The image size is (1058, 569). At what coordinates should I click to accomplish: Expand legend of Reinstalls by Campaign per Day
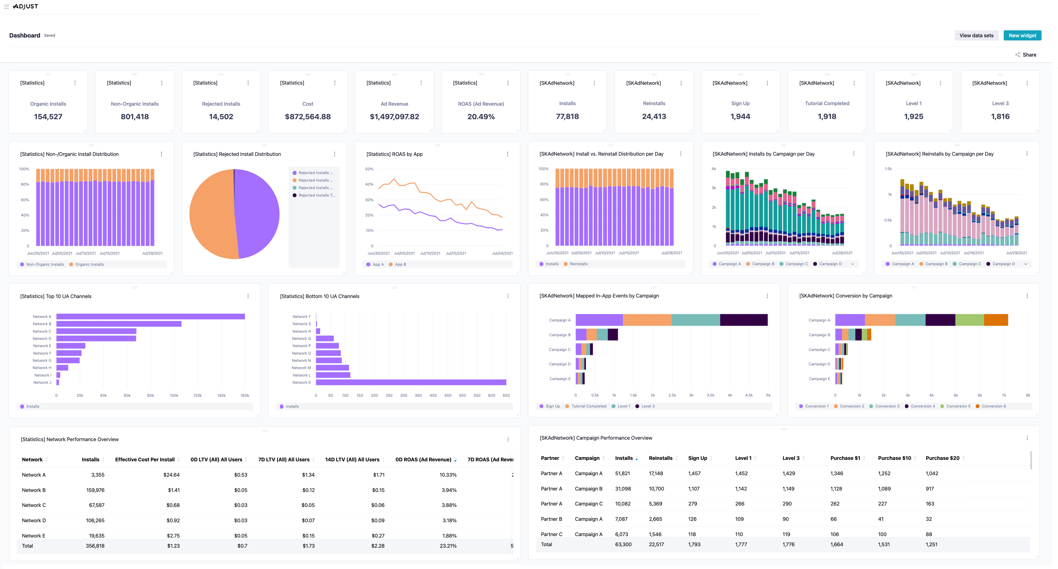1026,264
